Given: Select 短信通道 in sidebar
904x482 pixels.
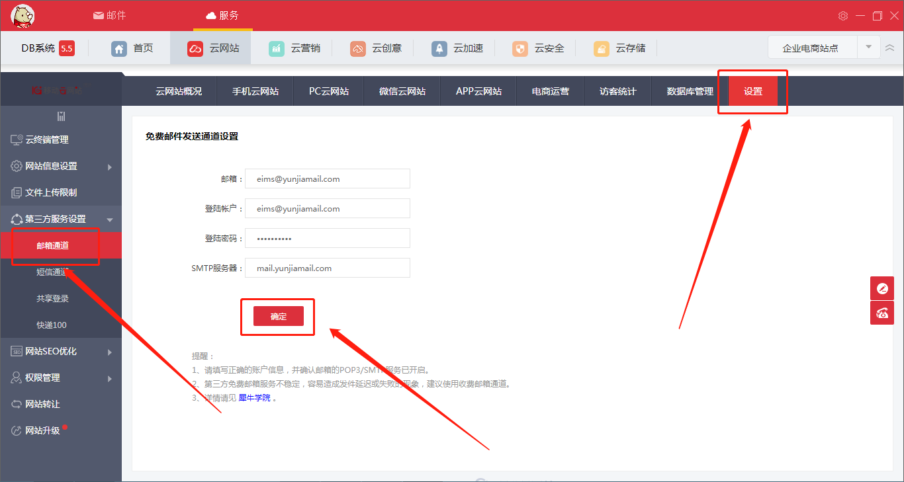Looking at the screenshot, I should click(x=61, y=272).
